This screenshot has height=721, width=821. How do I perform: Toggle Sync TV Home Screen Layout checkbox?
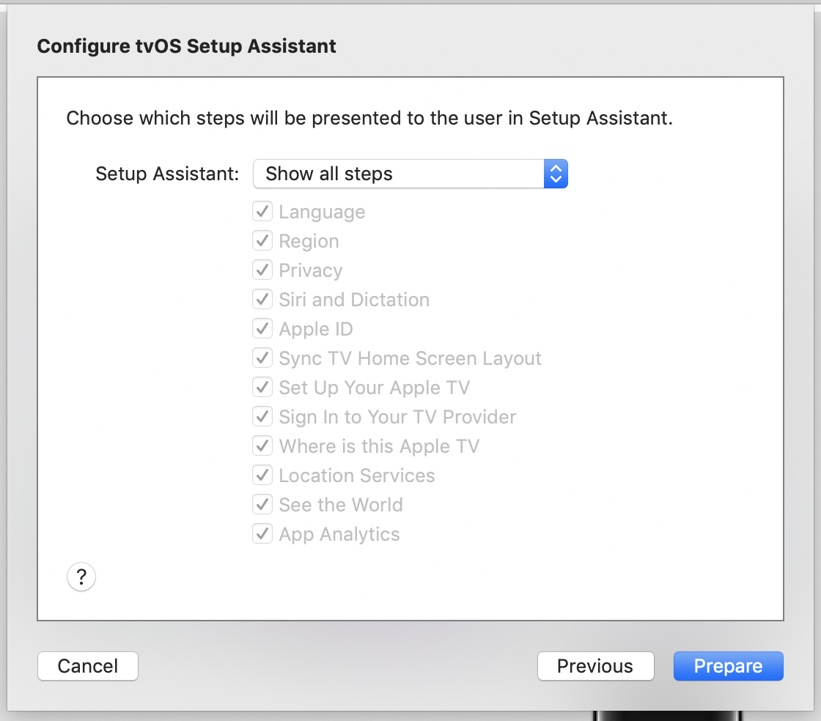pyautogui.click(x=262, y=358)
